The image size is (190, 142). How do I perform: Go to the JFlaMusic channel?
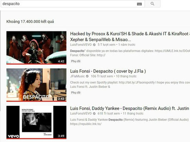click(x=78, y=76)
